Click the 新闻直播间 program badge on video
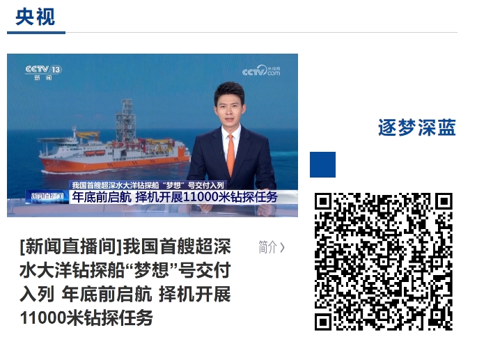The width and height of the screenshot is (477, 360). click(47, 196)
